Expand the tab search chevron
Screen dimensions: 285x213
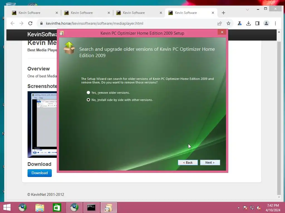coord(247,10)
